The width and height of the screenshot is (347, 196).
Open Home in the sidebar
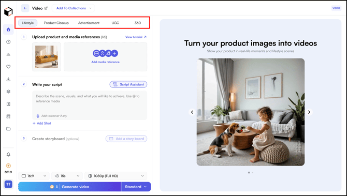[x=8, y=29]
